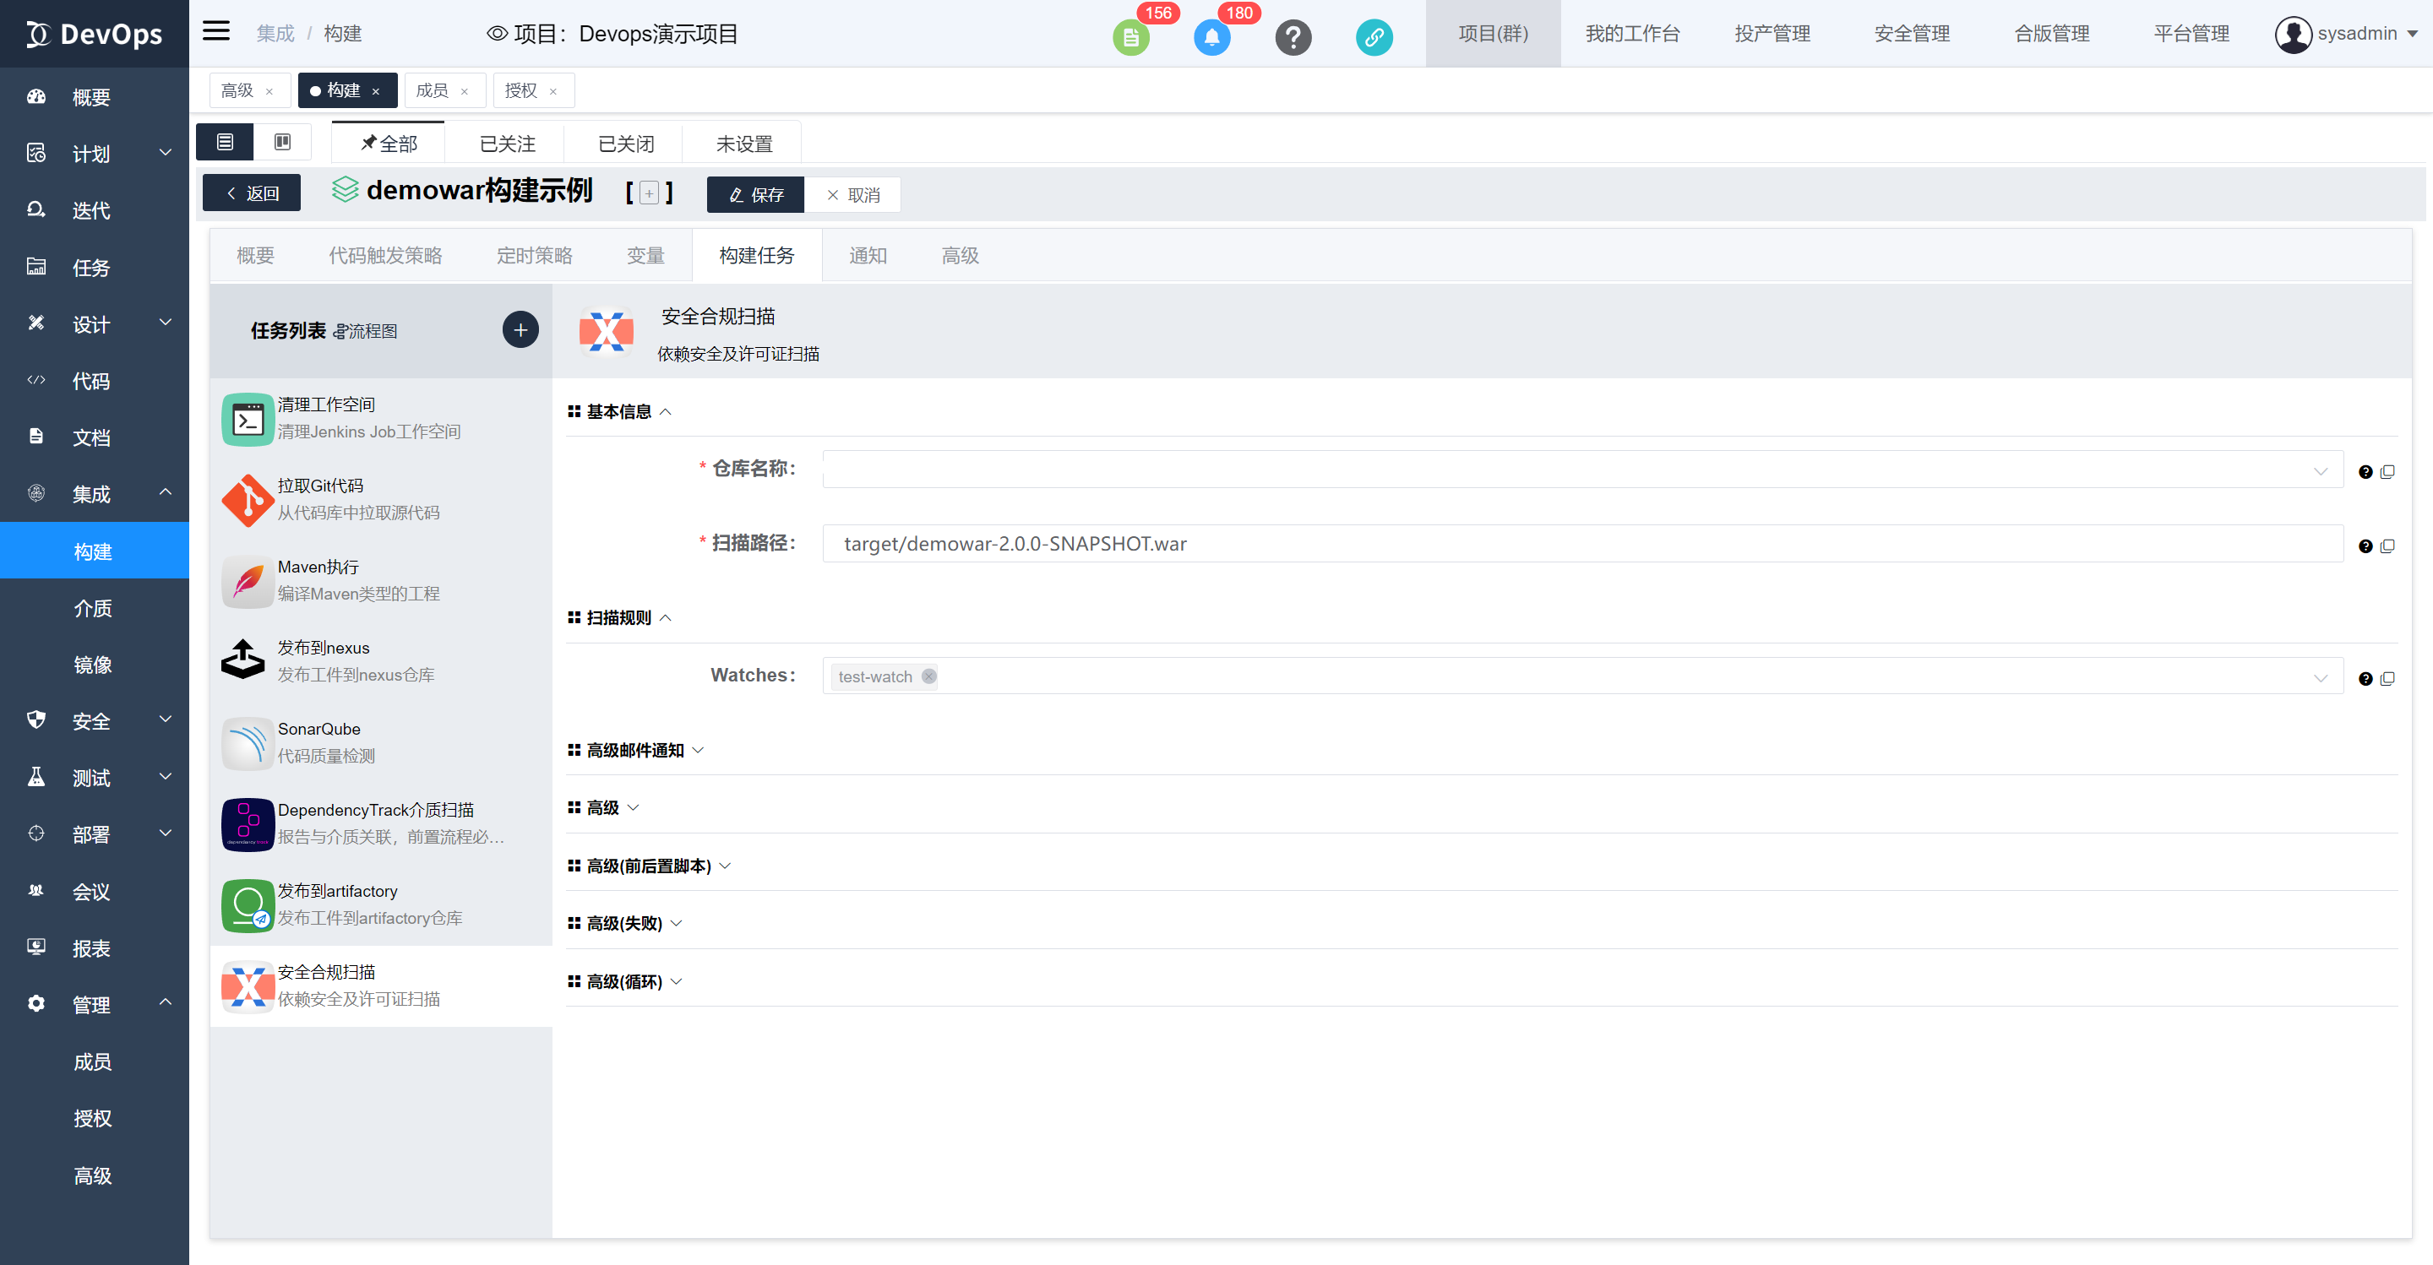Click the 保存 button
This screenshot has width=2433, height=1265.
(755, 194)
